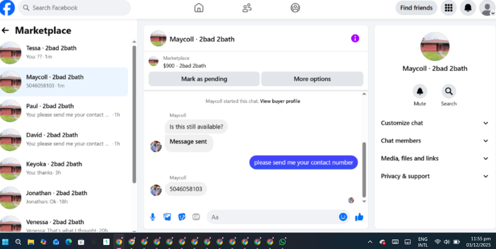
Task: Click the Mark as pending button
Action: pyautogui.click(x=204, y=79)
